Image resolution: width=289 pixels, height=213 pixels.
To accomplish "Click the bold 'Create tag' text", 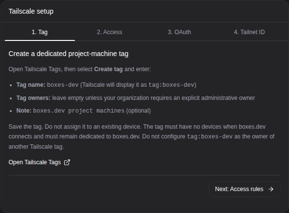I will coord(109,69).
